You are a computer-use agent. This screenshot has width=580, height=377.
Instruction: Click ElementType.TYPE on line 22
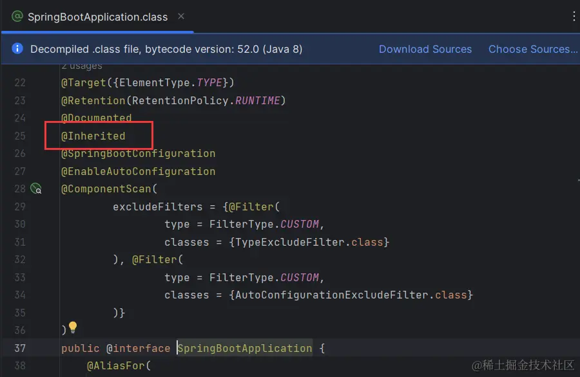(171, 82)
